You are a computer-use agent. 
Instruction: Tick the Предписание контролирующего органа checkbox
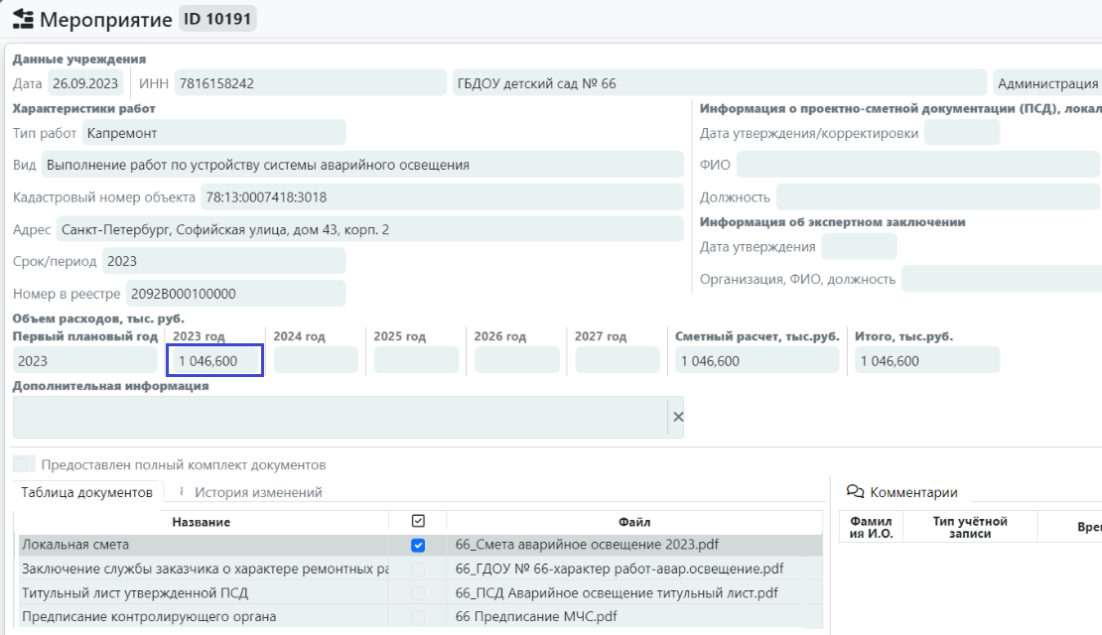[x=418, y=616]
